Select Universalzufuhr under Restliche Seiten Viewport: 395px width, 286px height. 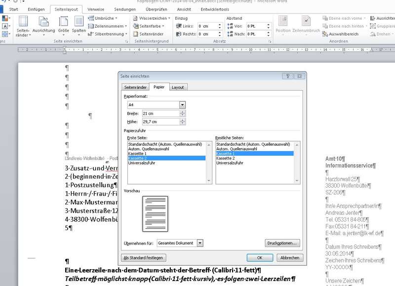255,163
